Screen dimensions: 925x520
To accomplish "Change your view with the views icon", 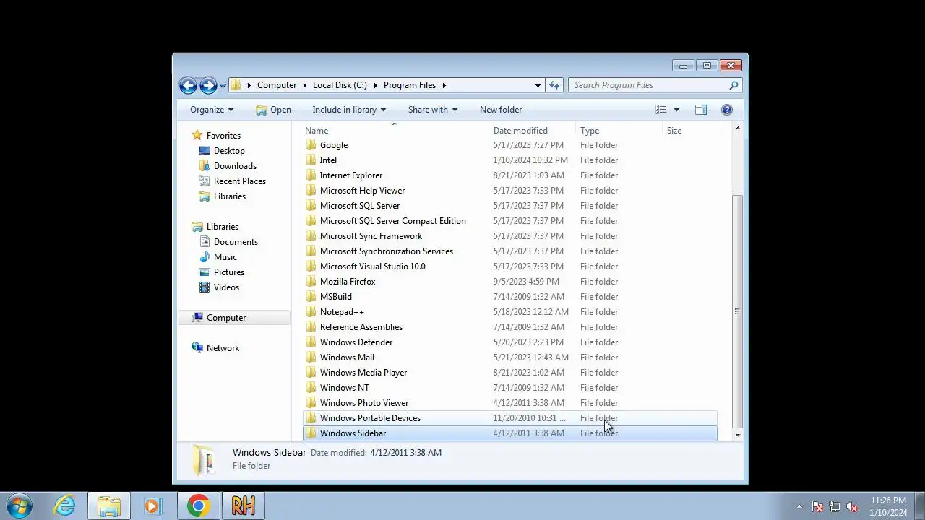I will [x=661, y=110].
